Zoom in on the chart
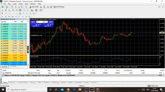Image resolution: width=165 pixels, height=92 pixels. [x=13, y=10]
